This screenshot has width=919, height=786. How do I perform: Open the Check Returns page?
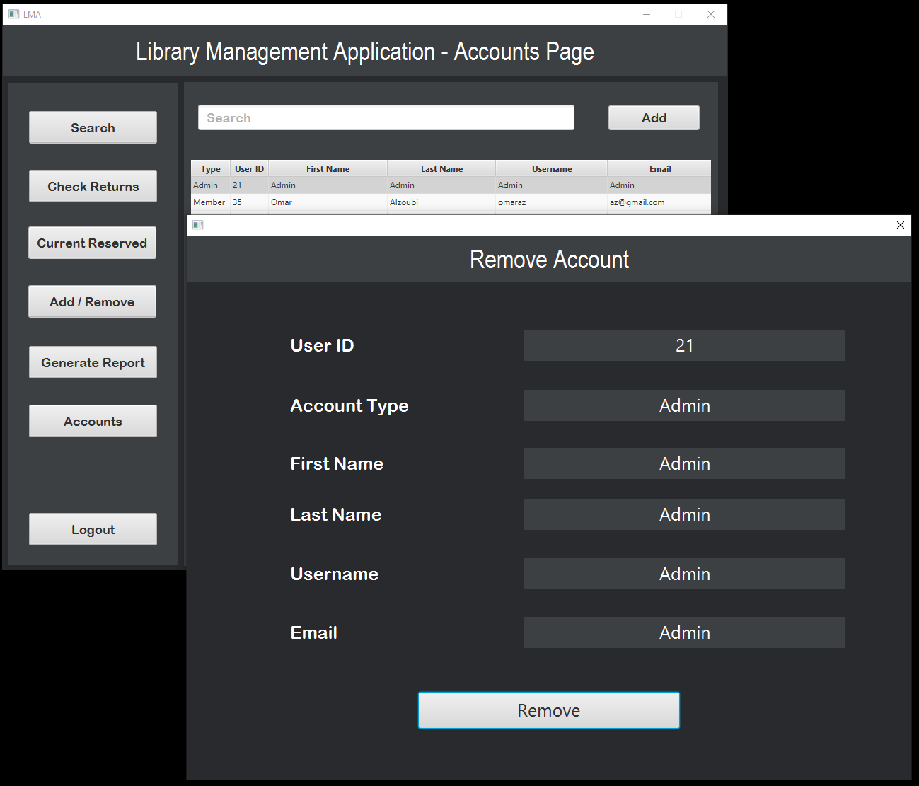93,186
